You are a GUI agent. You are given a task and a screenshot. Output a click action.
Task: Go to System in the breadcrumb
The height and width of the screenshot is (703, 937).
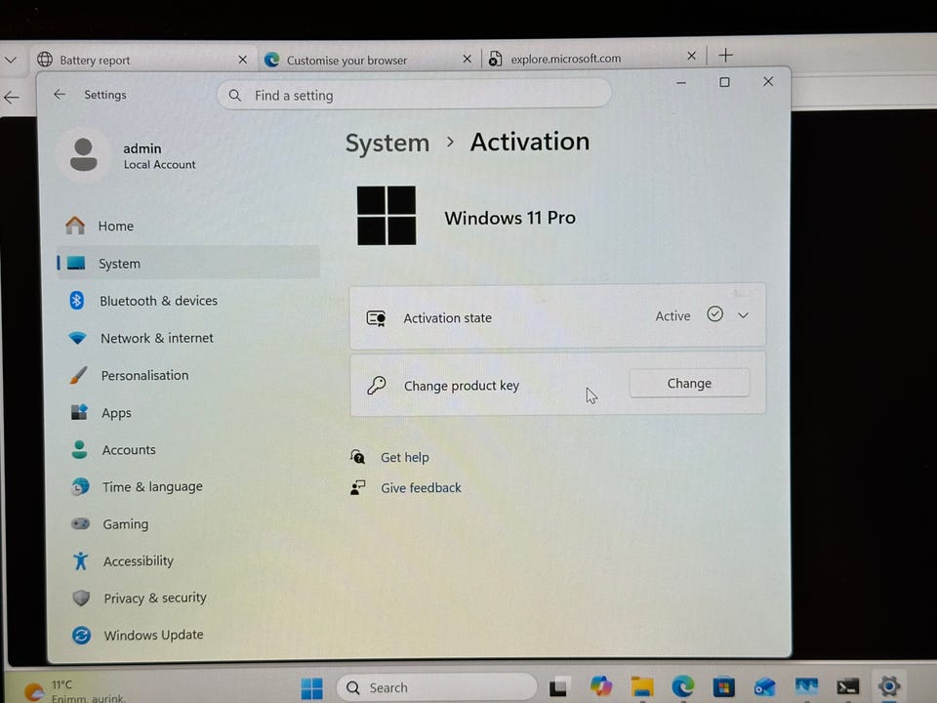click(x=387, y=143)
